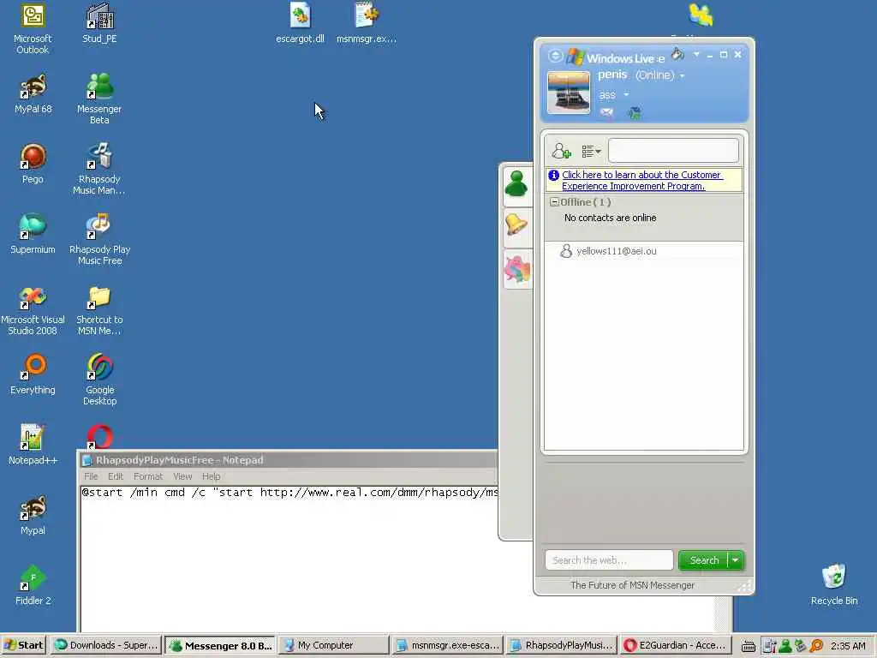
Task: Select the MyPal 68 desktop icon
Action: pos(33,93)
